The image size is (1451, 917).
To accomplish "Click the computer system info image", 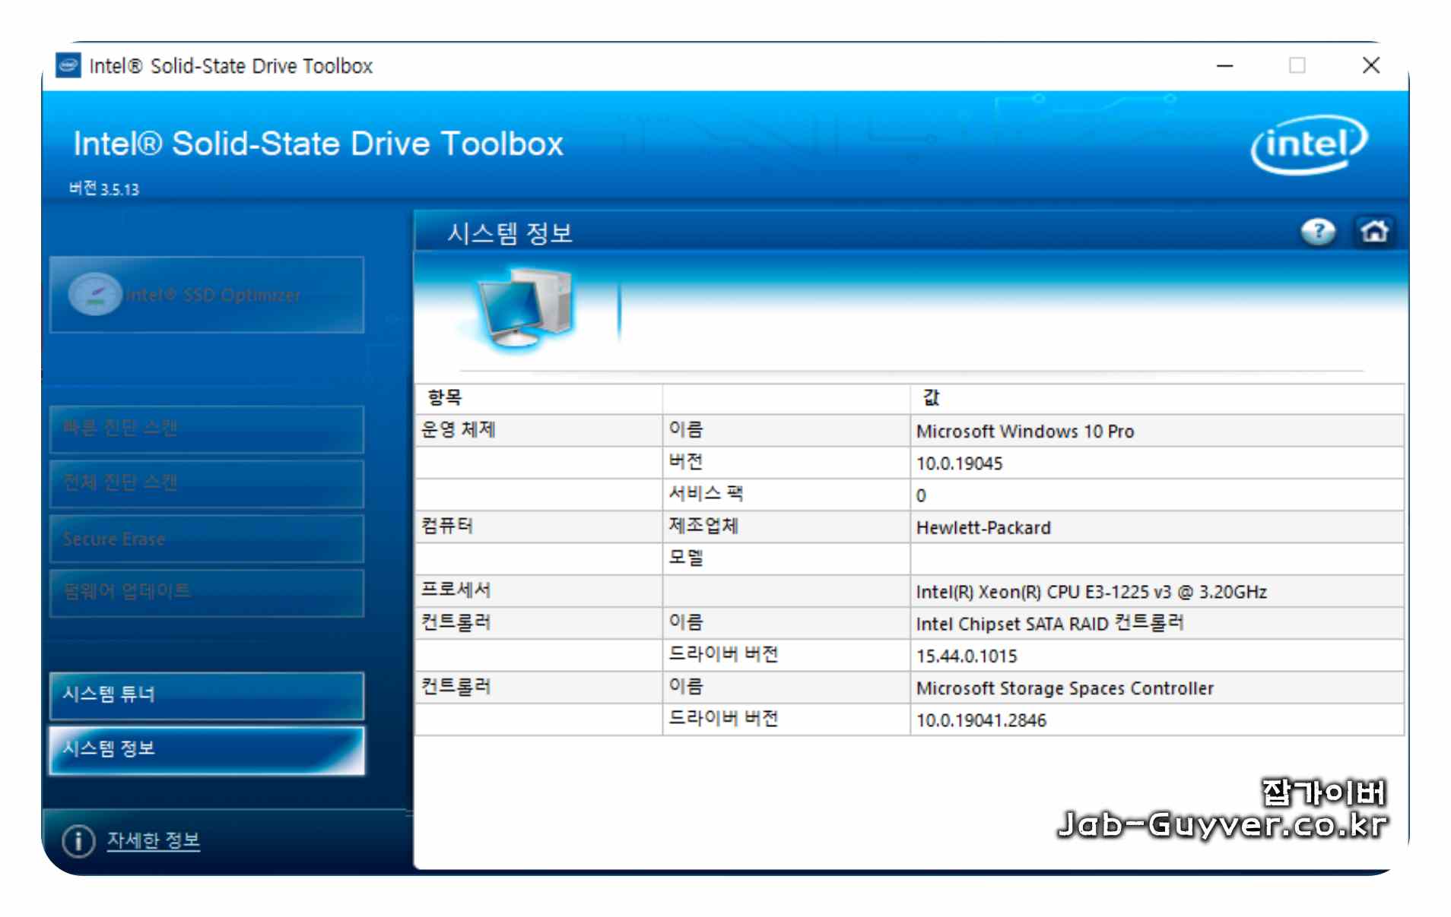I will [524, 308].
